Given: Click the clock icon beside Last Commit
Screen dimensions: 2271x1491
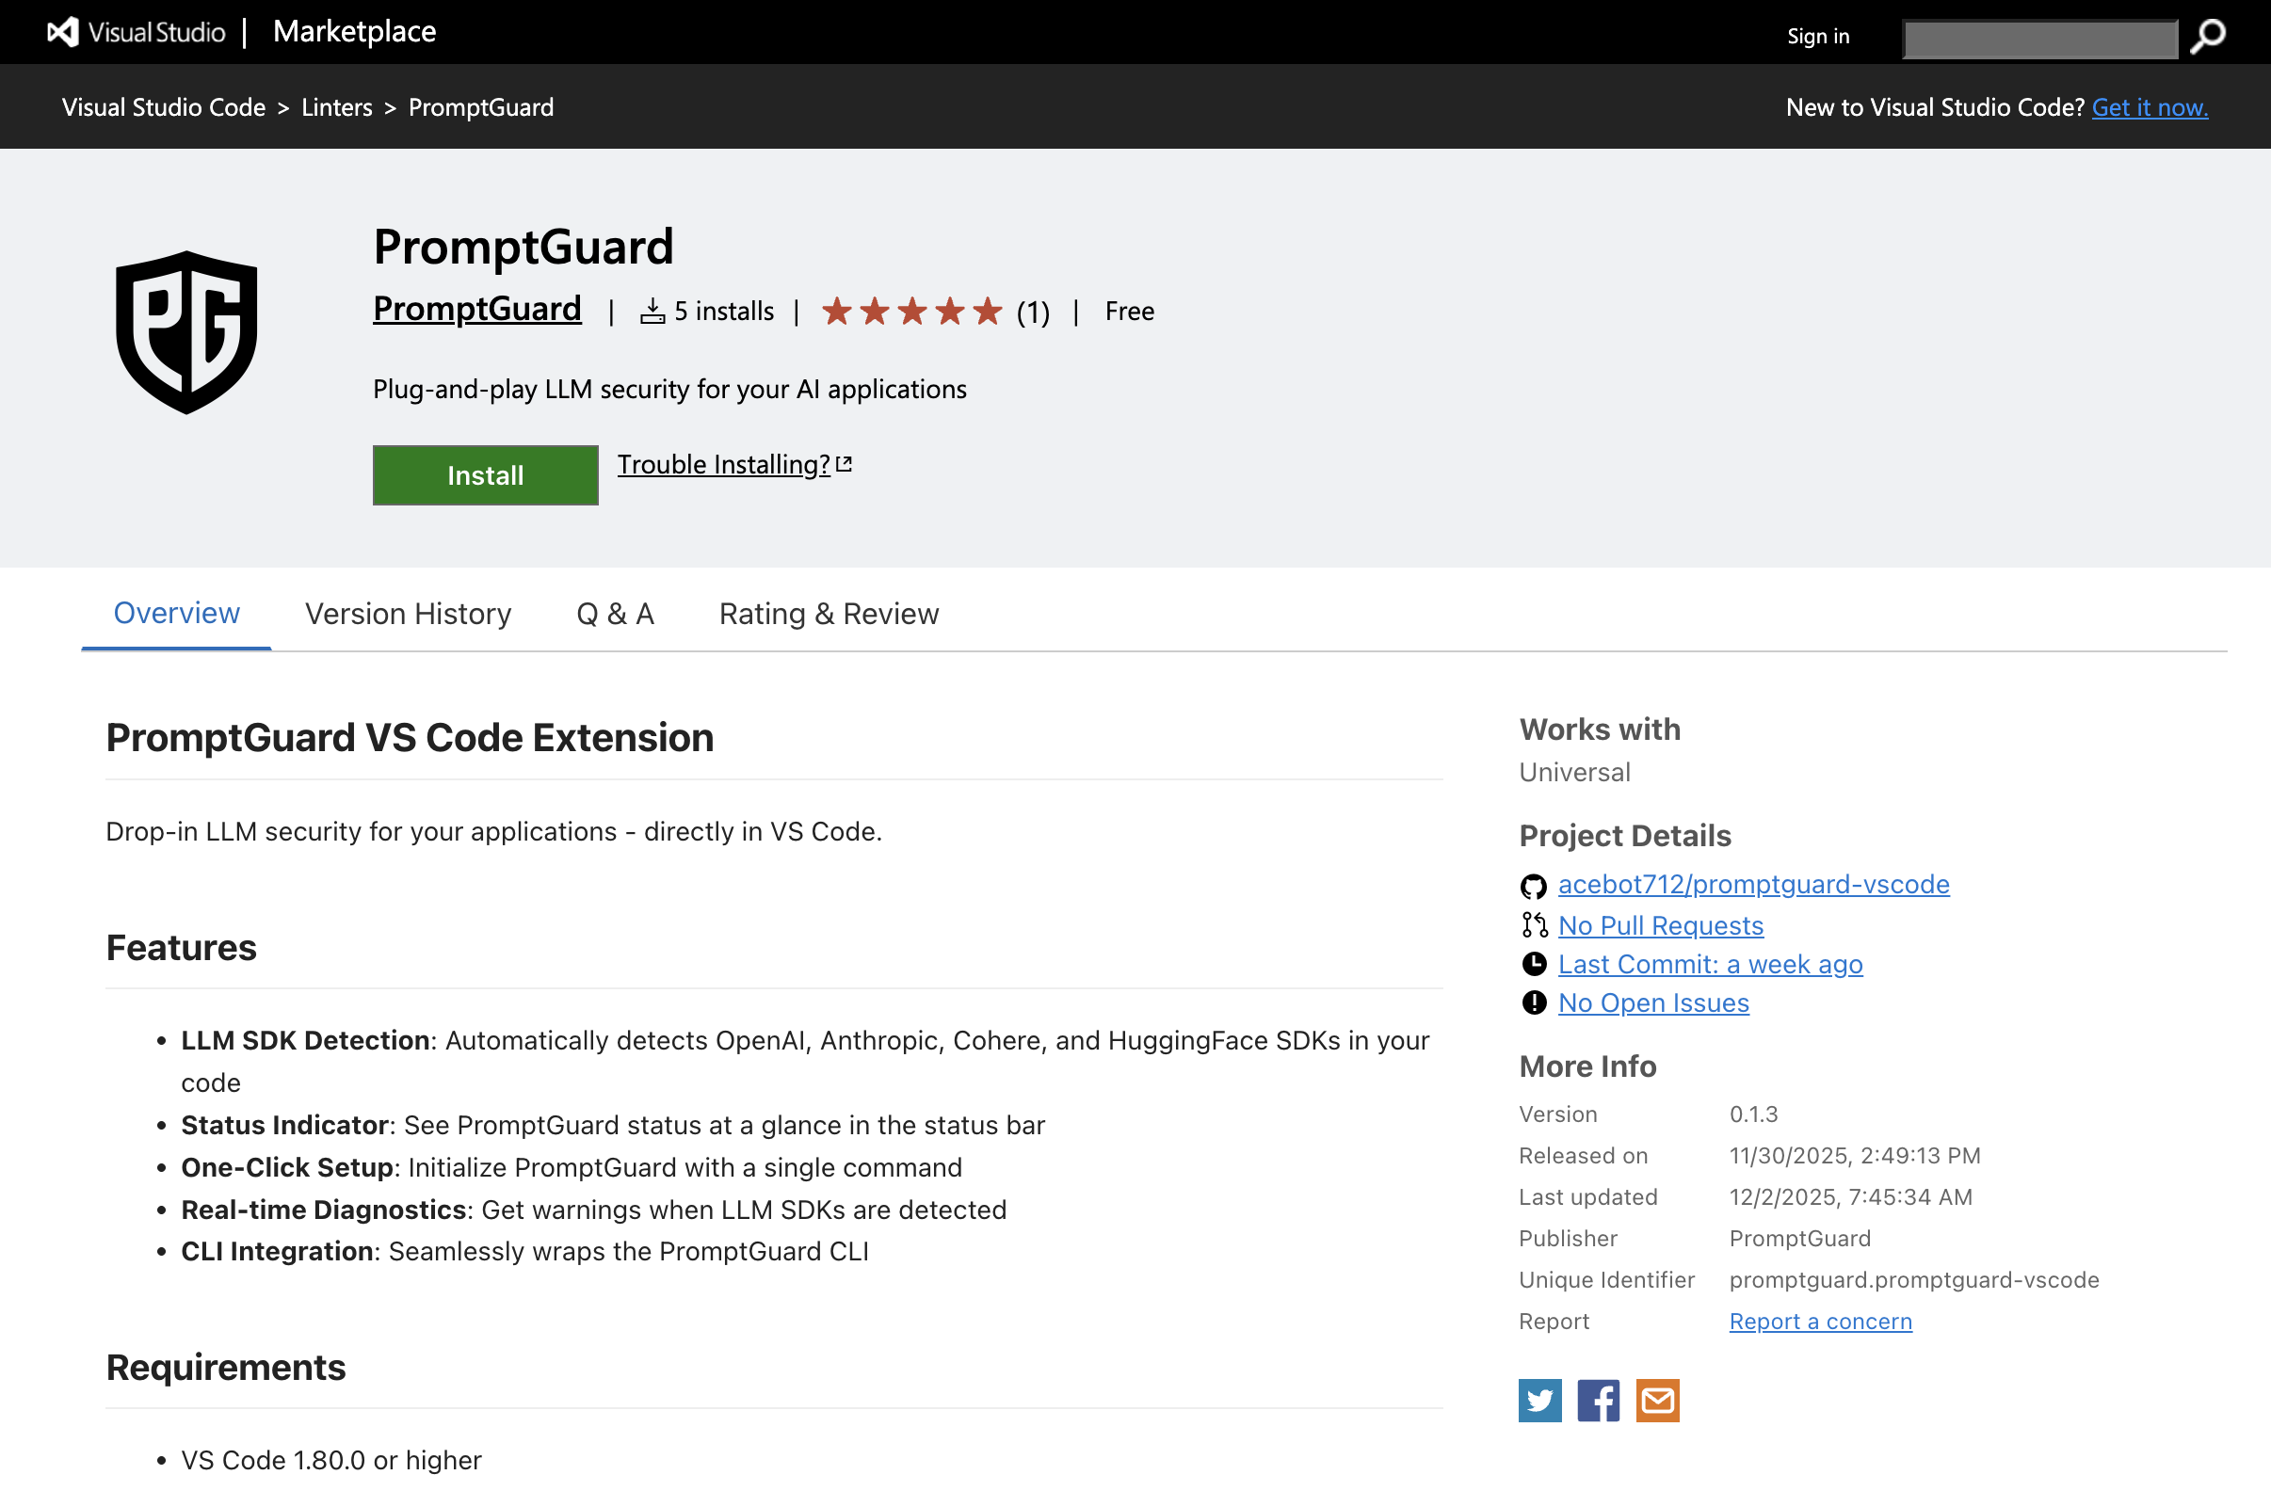Looking at the screenshot, I should pos(1534,965).
